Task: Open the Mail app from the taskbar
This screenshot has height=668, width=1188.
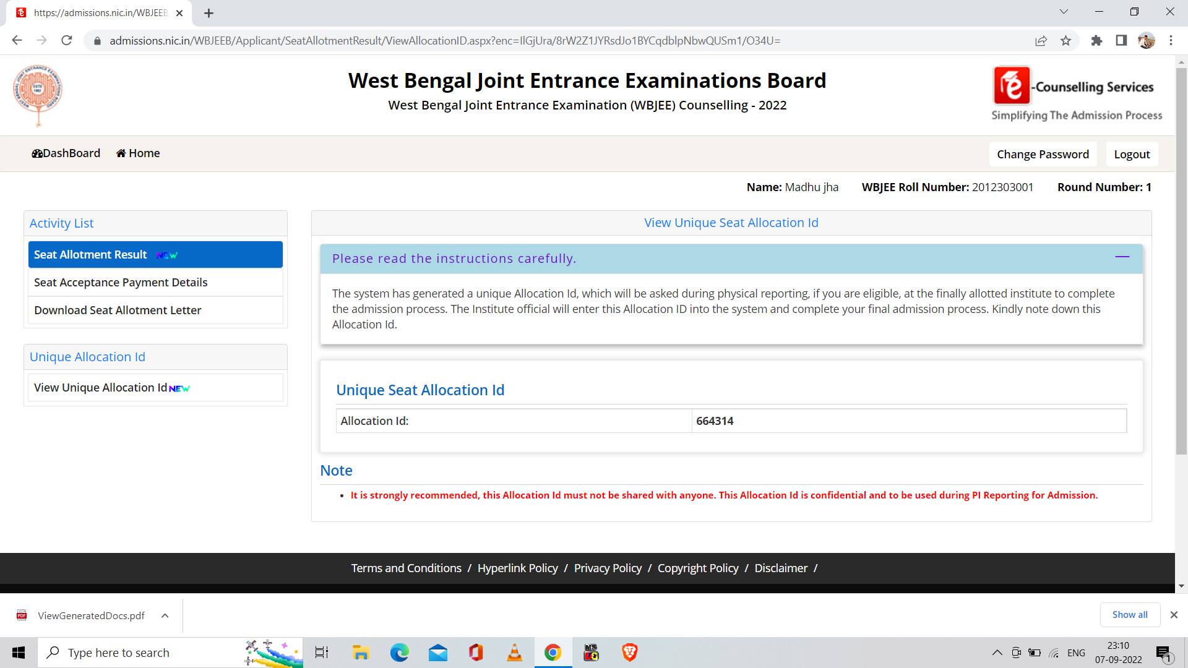Action: 437,653
